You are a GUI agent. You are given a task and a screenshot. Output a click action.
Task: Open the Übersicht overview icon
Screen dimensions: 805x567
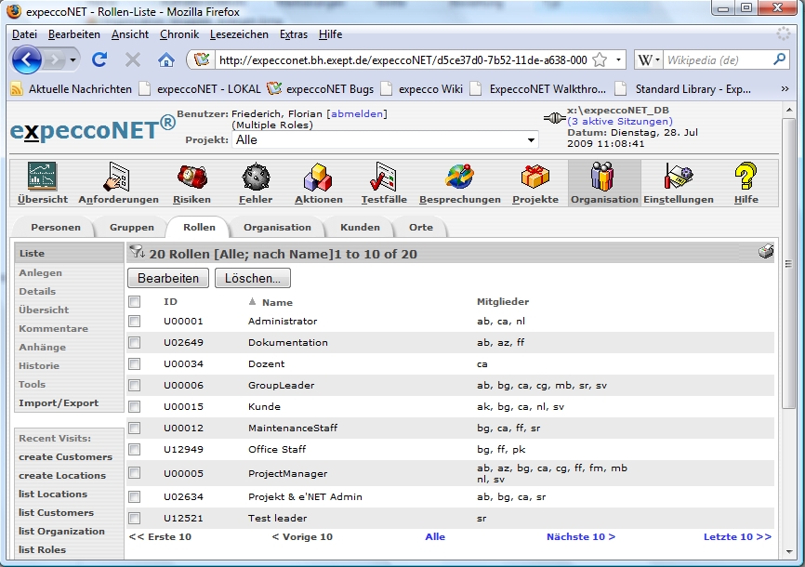point(42,177)
